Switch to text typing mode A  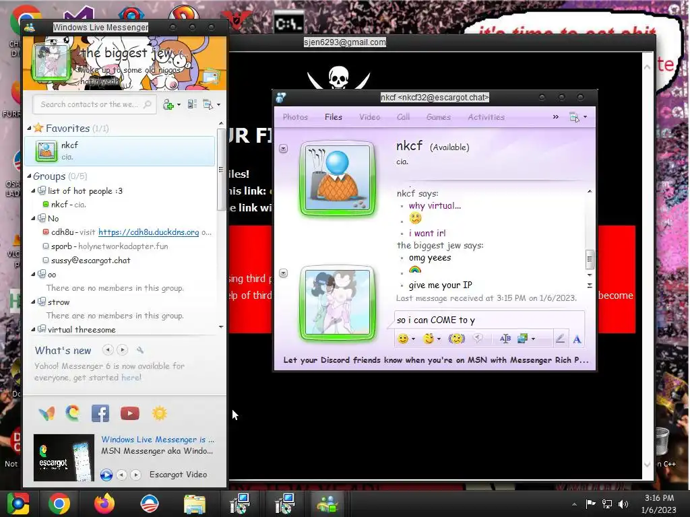[577, 339]
